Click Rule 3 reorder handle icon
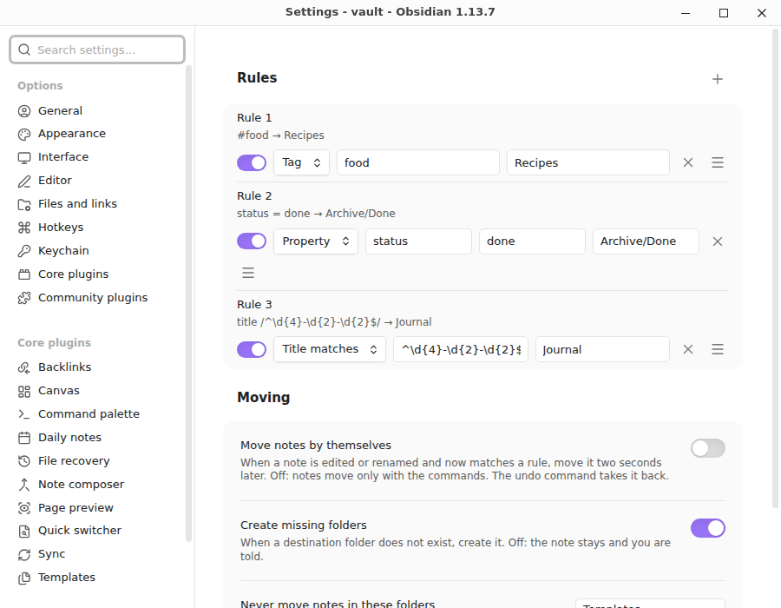Viewport: 781px width, 608px height. (718, 349)
